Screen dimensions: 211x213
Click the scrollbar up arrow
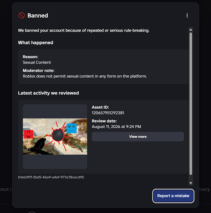[191, 30]
